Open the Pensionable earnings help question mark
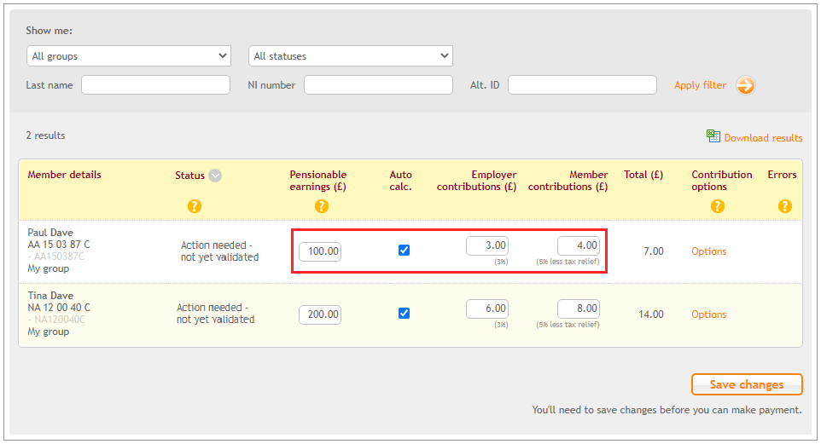821x444 pixels. pos(322,206)
